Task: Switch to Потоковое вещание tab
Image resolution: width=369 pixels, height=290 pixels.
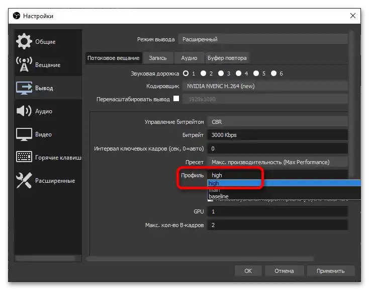Action: click(114, 58)
